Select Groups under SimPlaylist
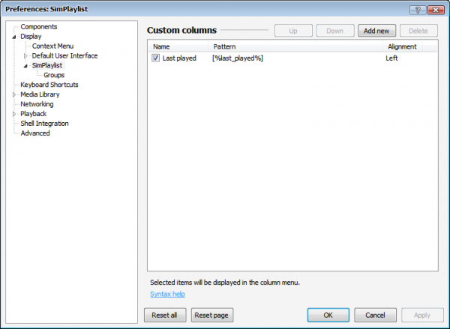Viewport: 450px width, 329px height. 54,76
